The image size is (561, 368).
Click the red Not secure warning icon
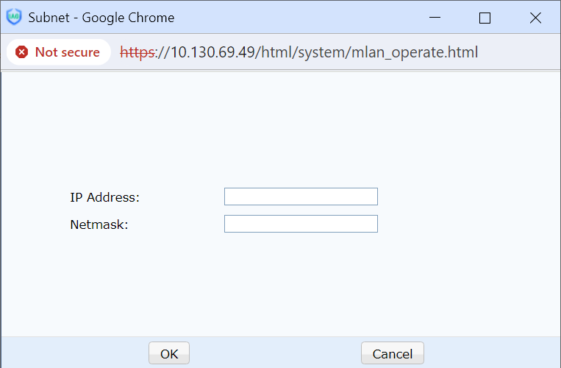[x=22, y=52]
